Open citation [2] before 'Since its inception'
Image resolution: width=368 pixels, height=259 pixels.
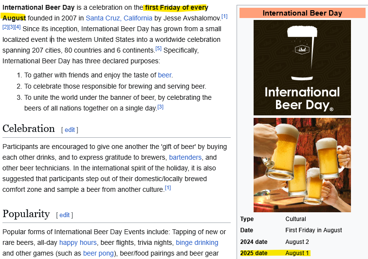(x=5, y=27)
